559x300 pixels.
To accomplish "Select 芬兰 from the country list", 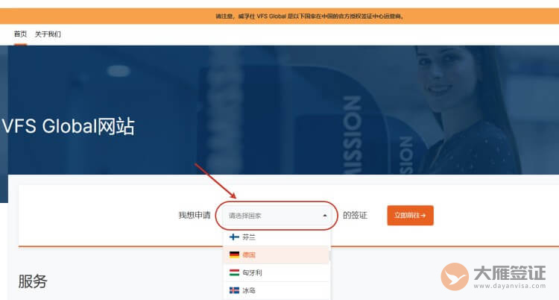I will tap(277, 237).
